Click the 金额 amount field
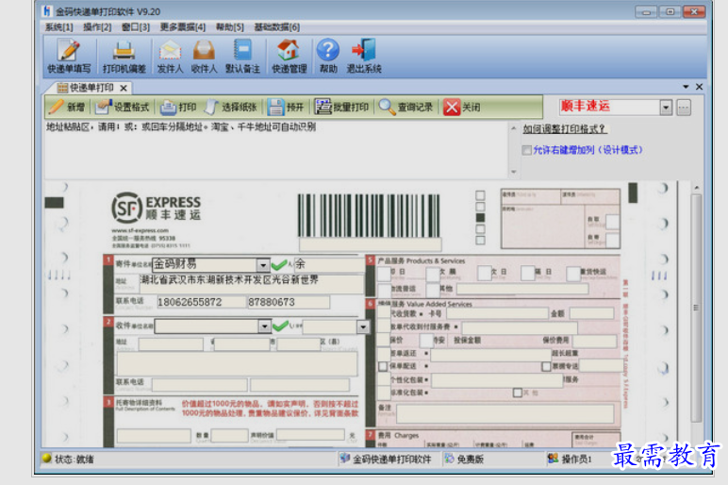The image size is (728, 485). 592,313
